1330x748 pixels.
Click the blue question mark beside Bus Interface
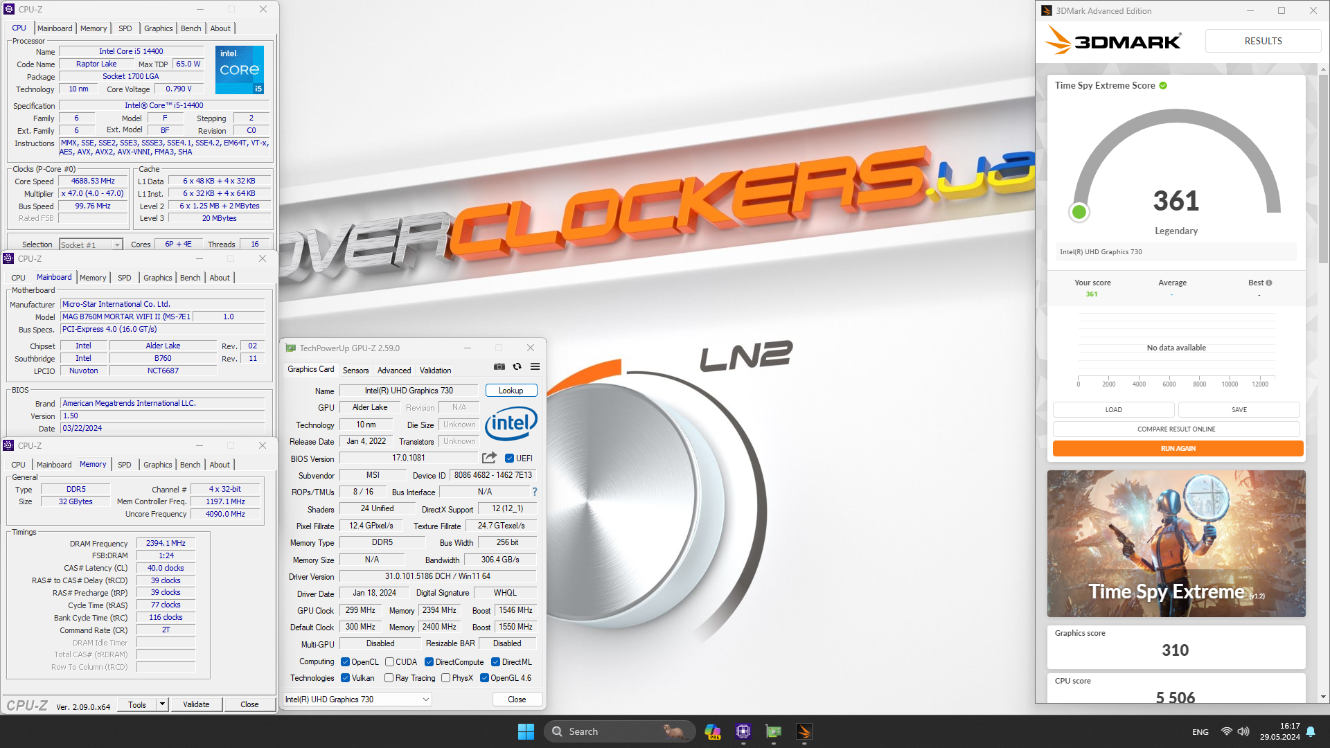point(534,492)
